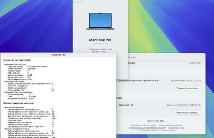Select the Живлення від мережі subheading

[x=14, y=108]
